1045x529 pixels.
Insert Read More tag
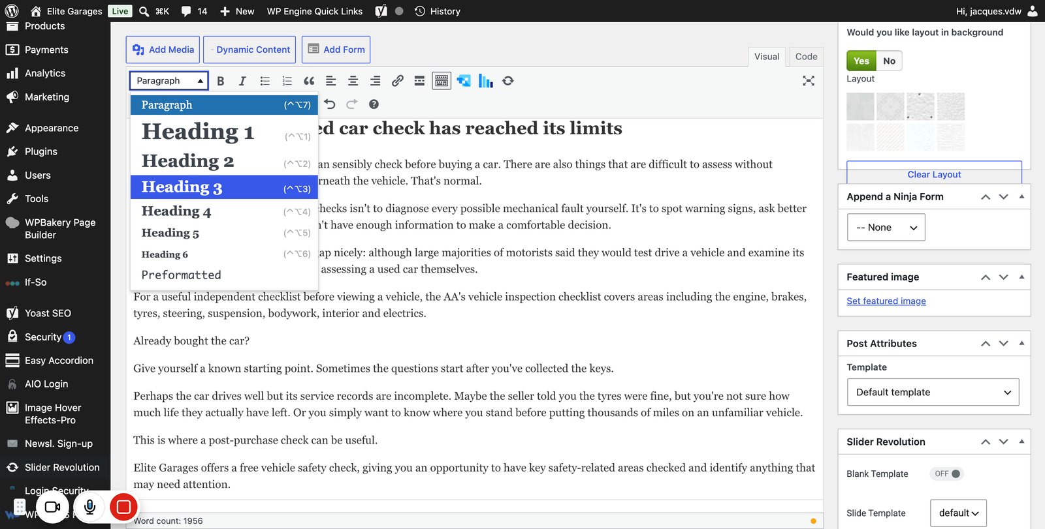[419, 81]
